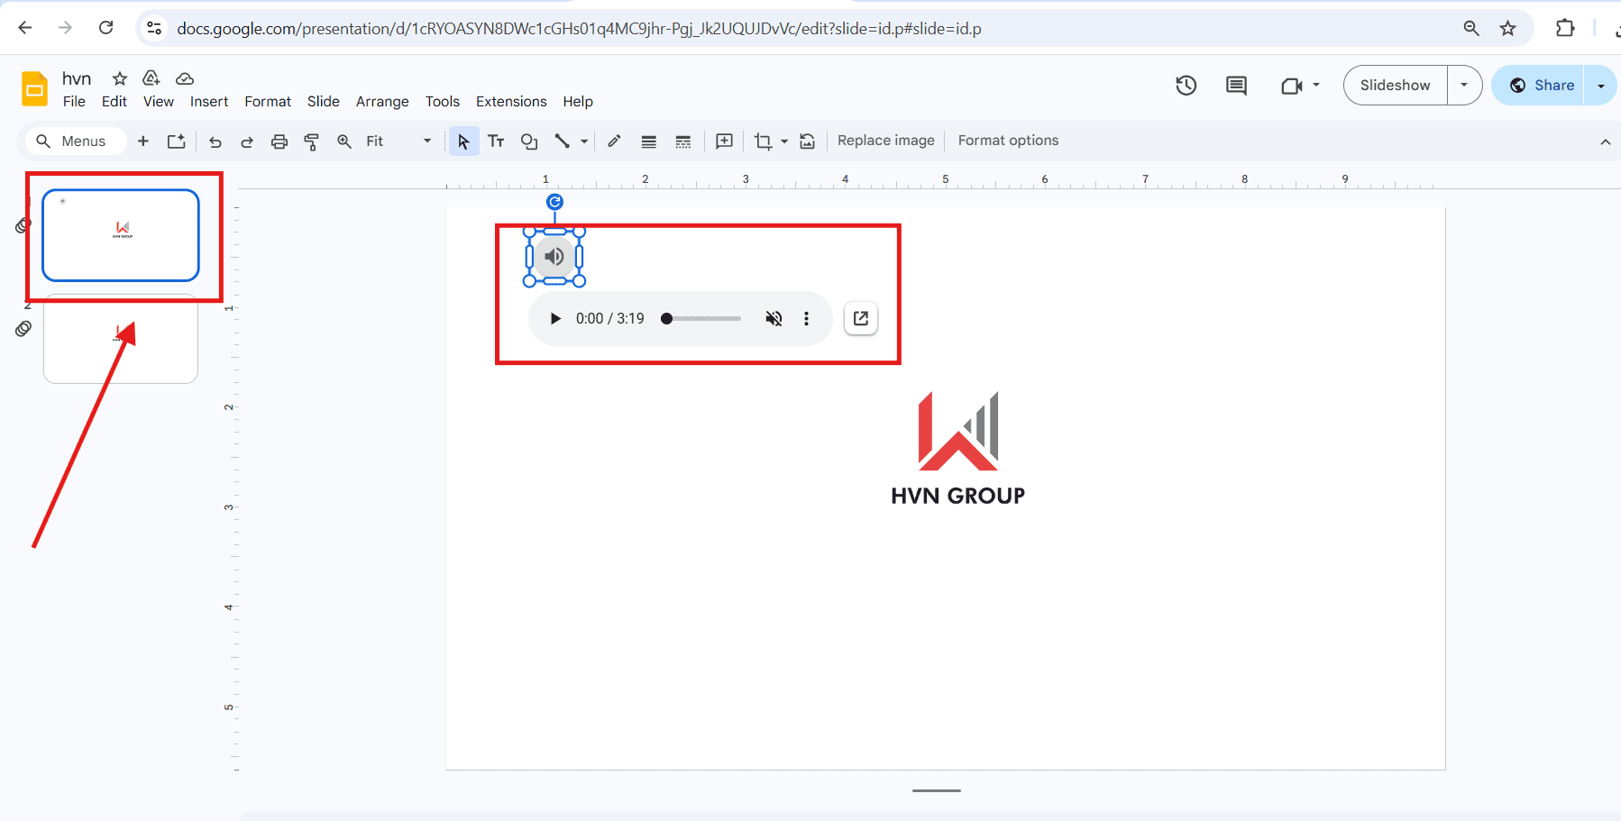The width and height of the screenshot is (1621, 821).
Task: Click the border color pencil icon
Action: pyautogui.click(x=614, y=141)
